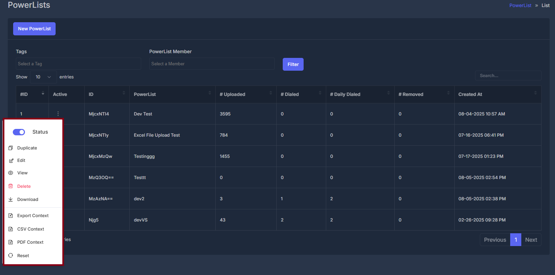Click the 08-04-2025 10:57 AM date
Image resolution: width=555 pixels, height=275 pixels.
tap(482, 114)
